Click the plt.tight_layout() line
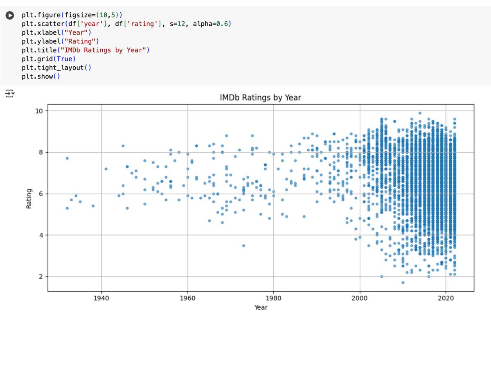Viewport: 491px width, 367px height. click(57, 68)
